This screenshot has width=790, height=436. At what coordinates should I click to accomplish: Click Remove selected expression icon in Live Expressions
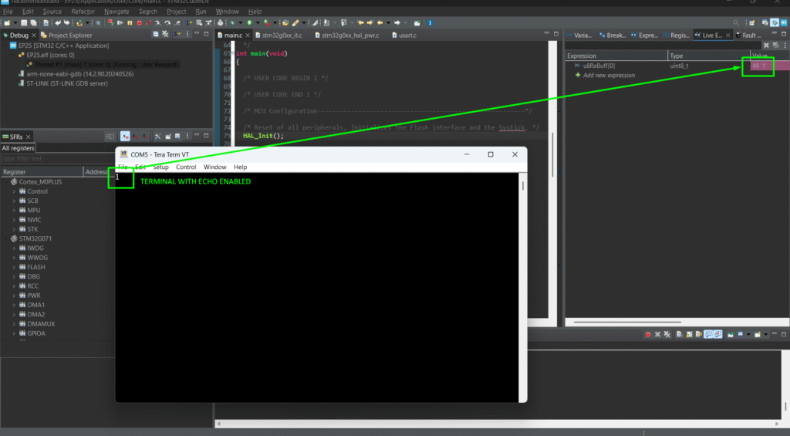coord(765,46)
